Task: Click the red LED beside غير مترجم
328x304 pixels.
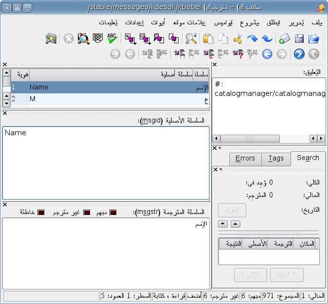Action: 87,213
